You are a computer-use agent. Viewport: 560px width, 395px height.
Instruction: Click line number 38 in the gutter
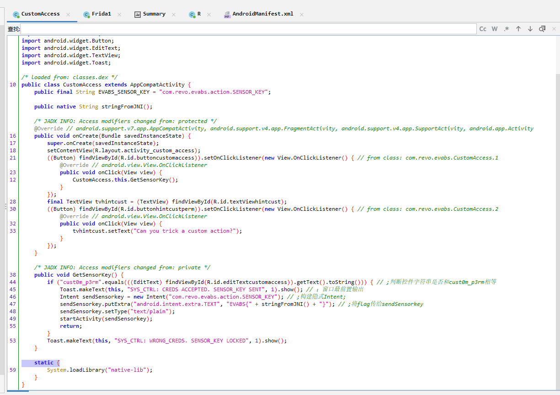click(12, 275)
